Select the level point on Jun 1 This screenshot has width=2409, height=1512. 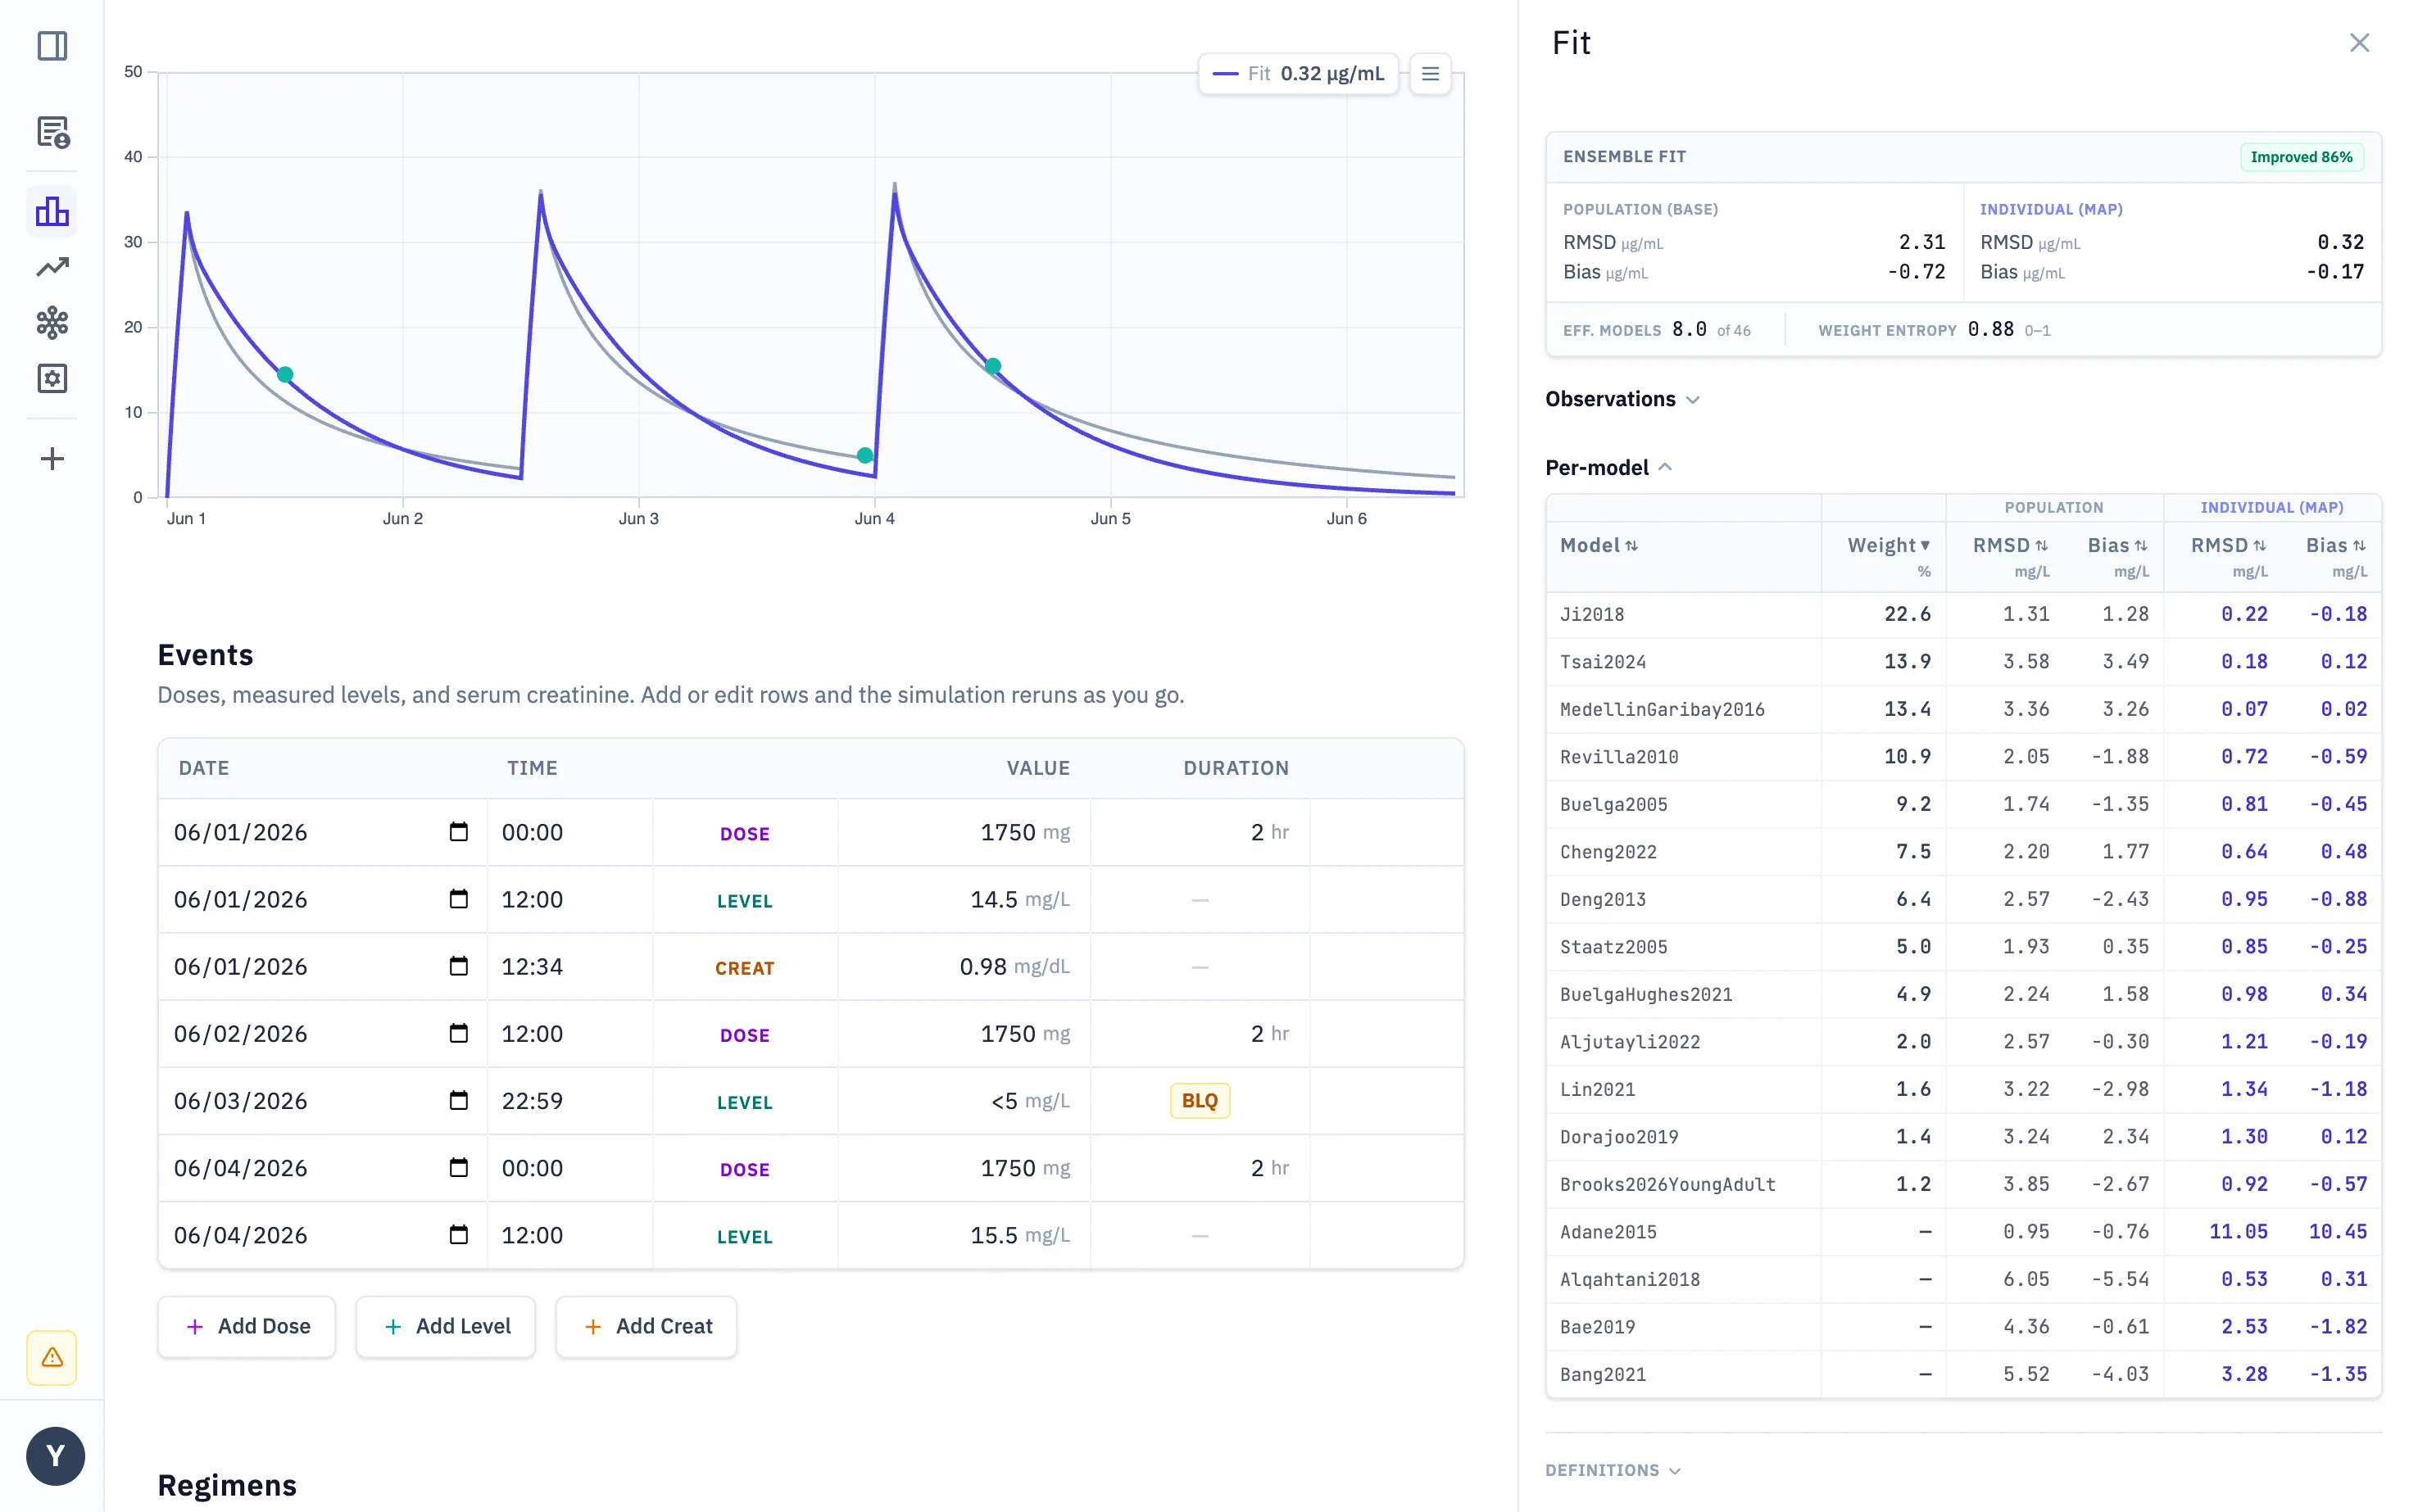pyautogui.click(x=285, y=374)
